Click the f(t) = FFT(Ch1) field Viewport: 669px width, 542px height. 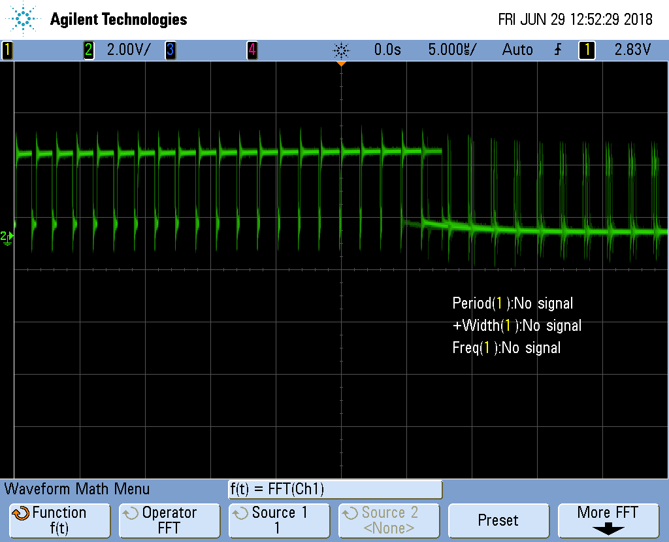point(334,490)
